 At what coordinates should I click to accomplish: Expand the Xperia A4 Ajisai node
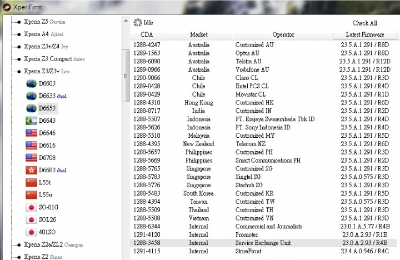pos(19,34)
